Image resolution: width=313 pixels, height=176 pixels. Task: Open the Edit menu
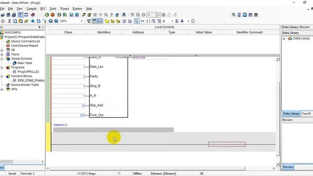10,9
